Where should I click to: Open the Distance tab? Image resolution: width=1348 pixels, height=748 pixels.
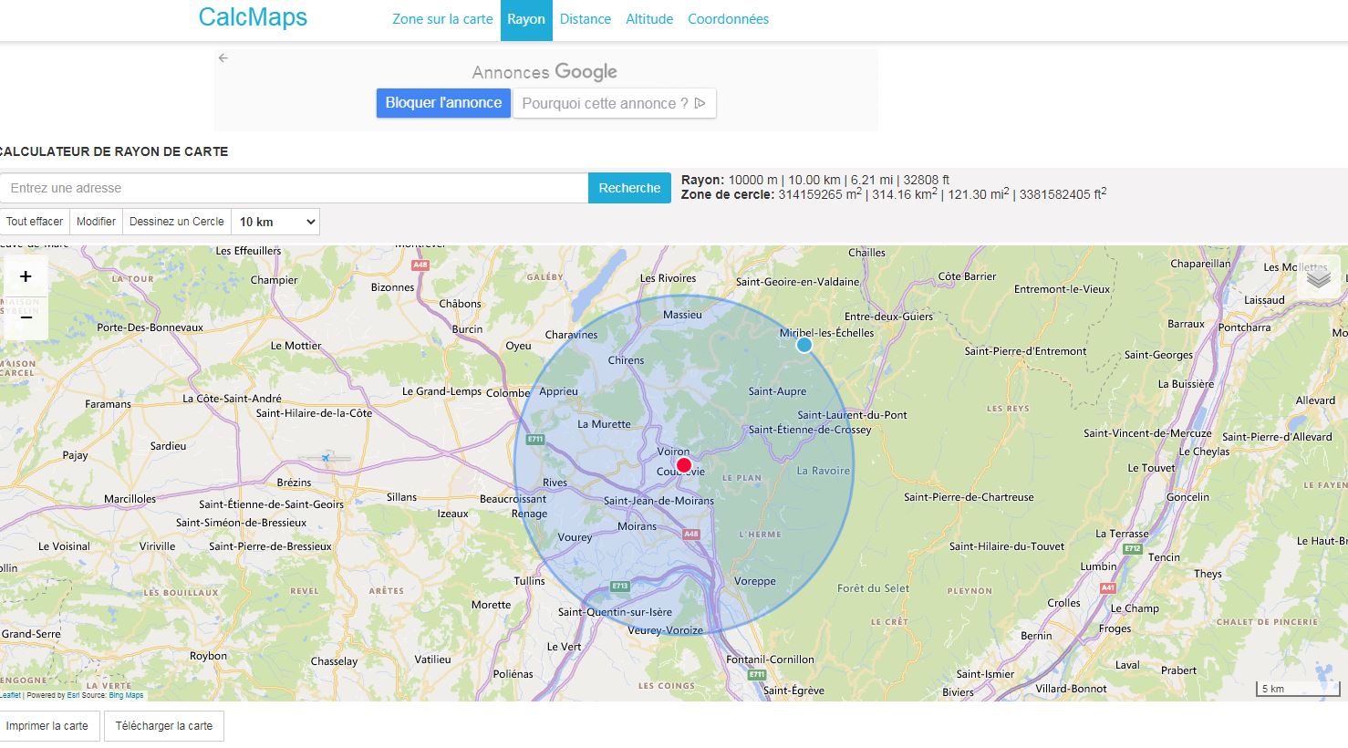[585, 19]
